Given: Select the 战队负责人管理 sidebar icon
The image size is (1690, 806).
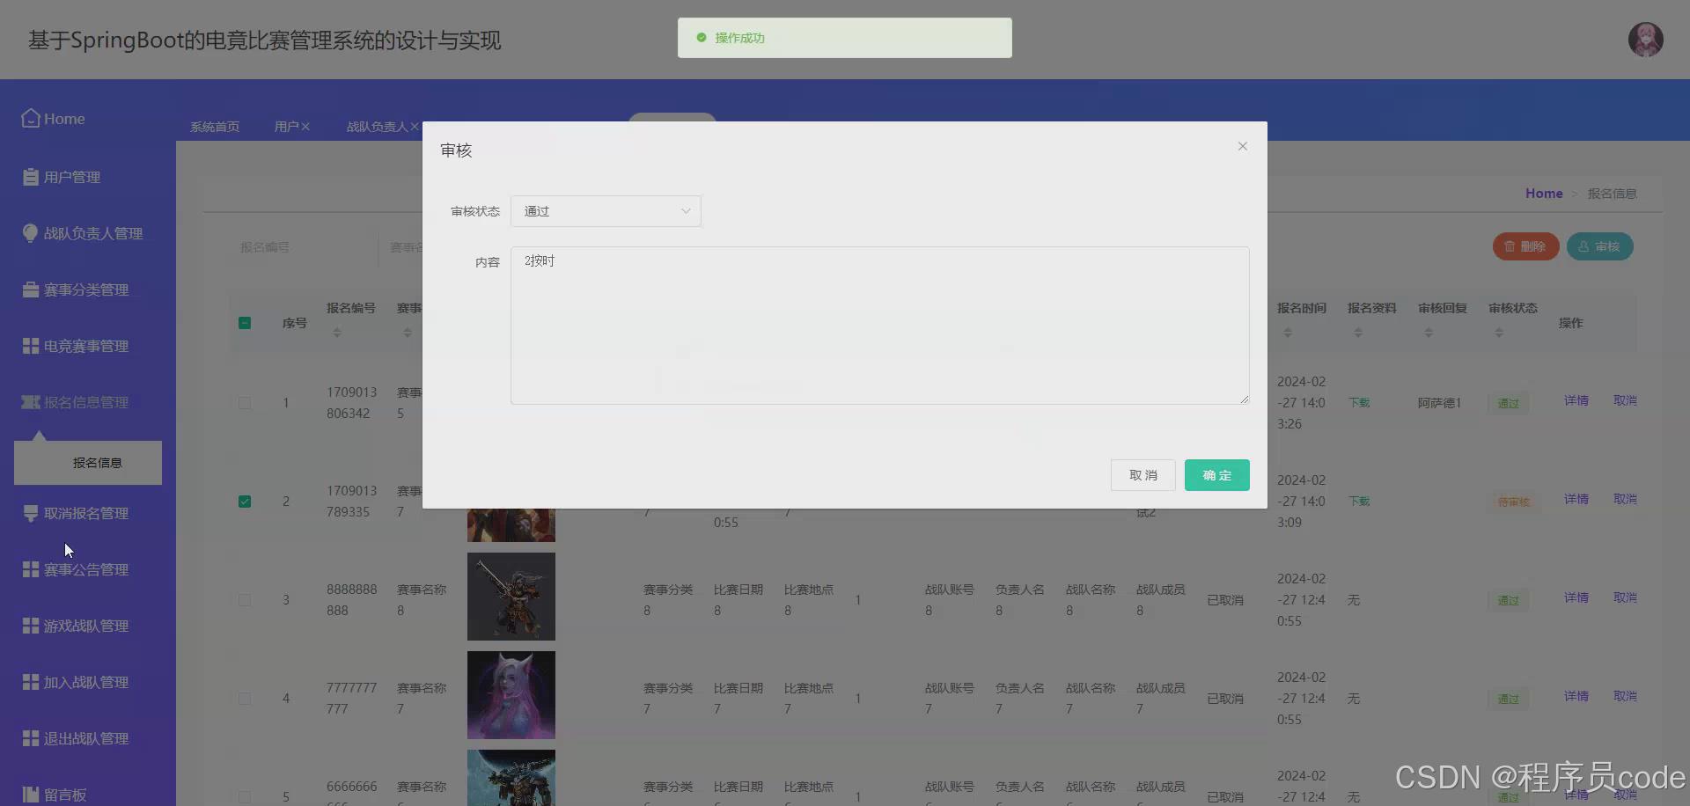Looking at the screenshot, I should [x=29, y=232].
